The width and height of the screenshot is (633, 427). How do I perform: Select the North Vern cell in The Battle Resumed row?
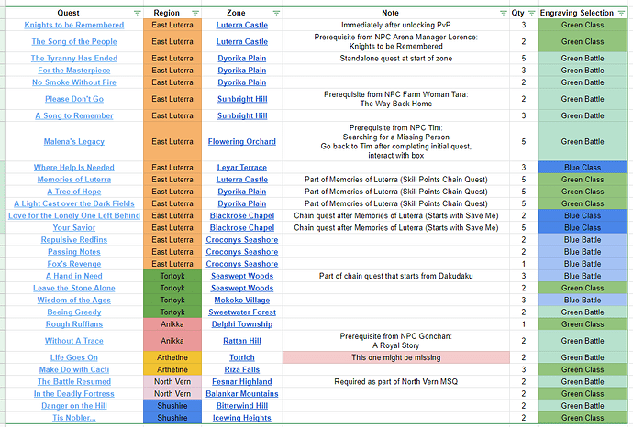172,382
